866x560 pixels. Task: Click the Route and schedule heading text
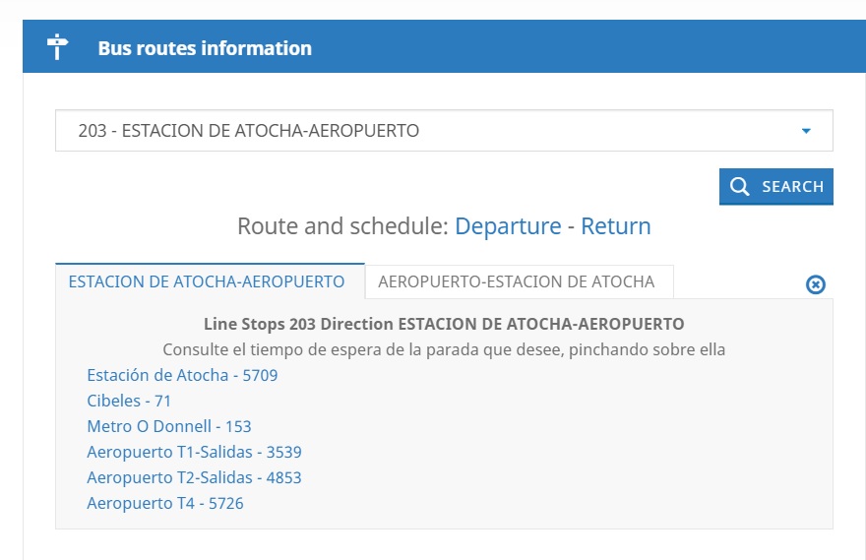[x=342, y=226]
